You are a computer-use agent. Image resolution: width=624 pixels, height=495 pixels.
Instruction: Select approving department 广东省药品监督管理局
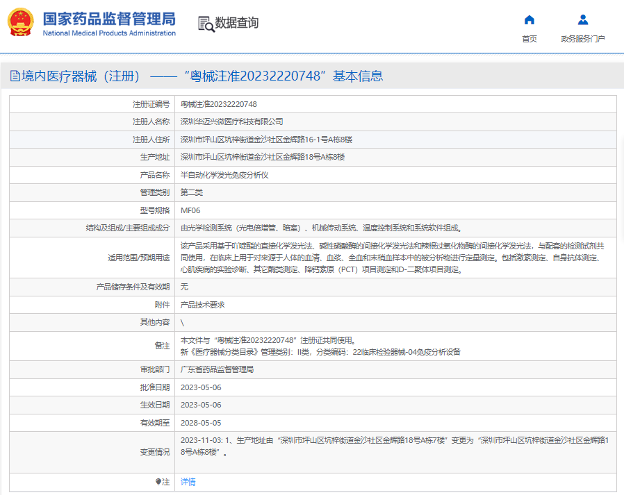[x=217, y=369]
